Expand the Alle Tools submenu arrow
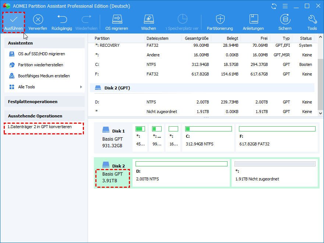 (x=81, y=87)
